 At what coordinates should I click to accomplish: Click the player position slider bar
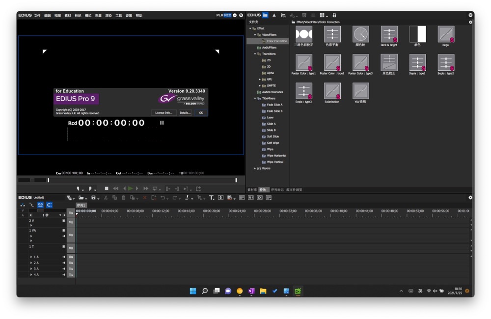(x=142, y=180)
